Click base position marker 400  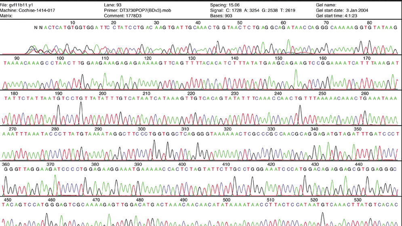[182, 164]
